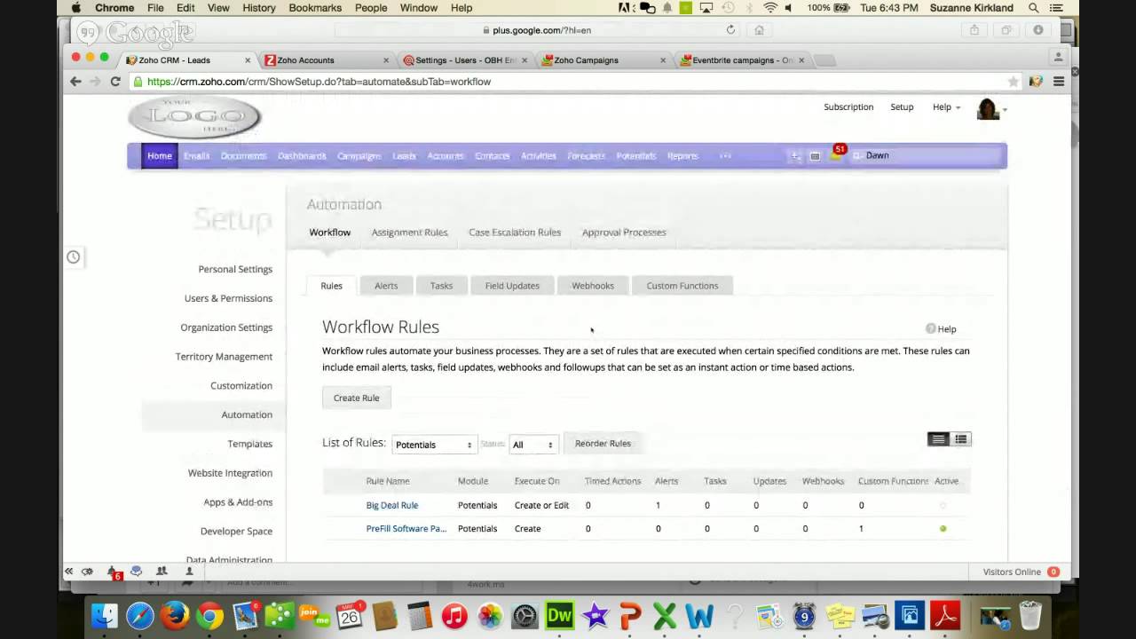Launch Firefox from the dock
This screenshot has height=639, width=1136.
(175, 615)
